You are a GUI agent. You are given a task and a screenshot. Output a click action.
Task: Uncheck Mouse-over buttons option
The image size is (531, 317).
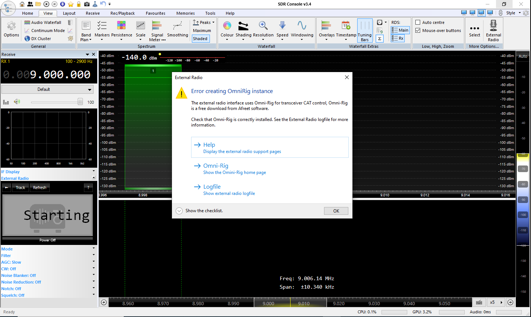[418, 31]
